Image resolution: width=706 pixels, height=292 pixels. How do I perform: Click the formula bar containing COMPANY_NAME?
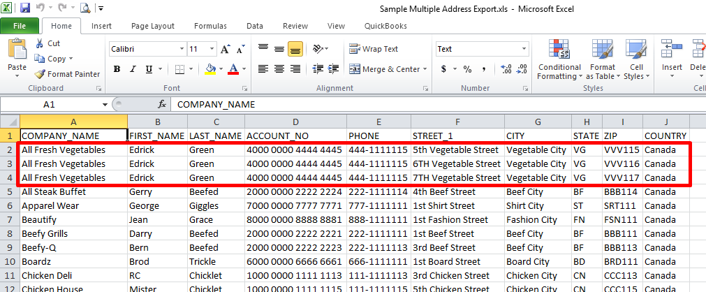[x=419, y=104]
